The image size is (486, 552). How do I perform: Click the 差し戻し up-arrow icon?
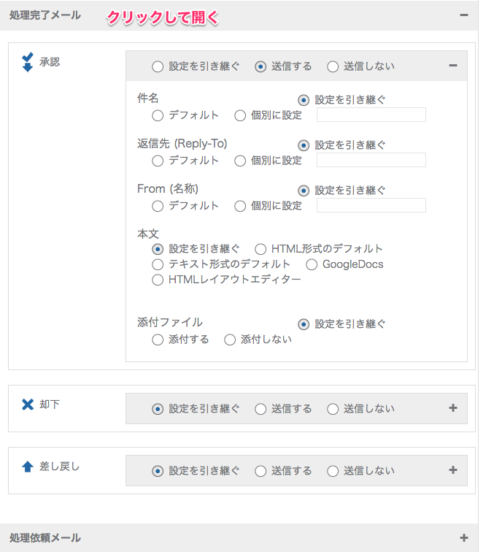pos(28,467)
